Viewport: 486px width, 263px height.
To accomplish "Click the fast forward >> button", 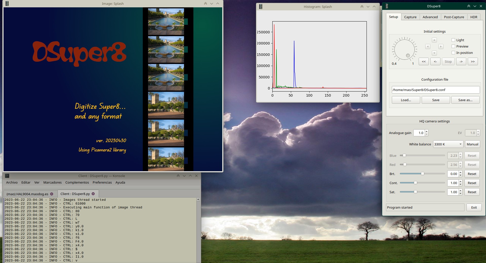I will pos(473,61).
